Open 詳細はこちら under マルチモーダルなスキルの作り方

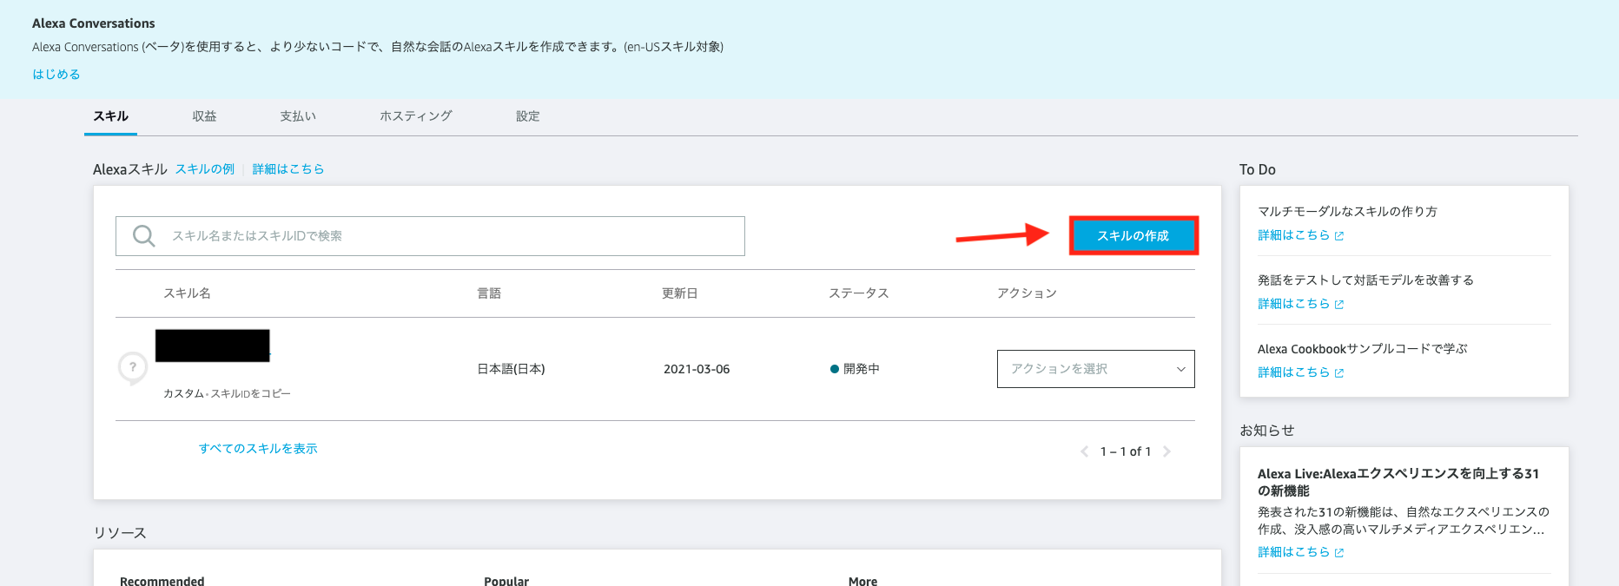click(x=1294, y=235)
